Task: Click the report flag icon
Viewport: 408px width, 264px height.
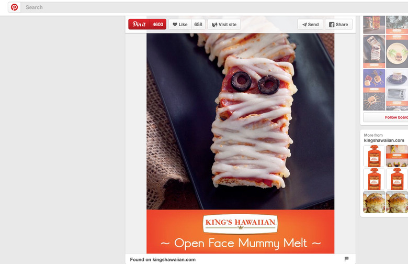Action: (346, 259)
